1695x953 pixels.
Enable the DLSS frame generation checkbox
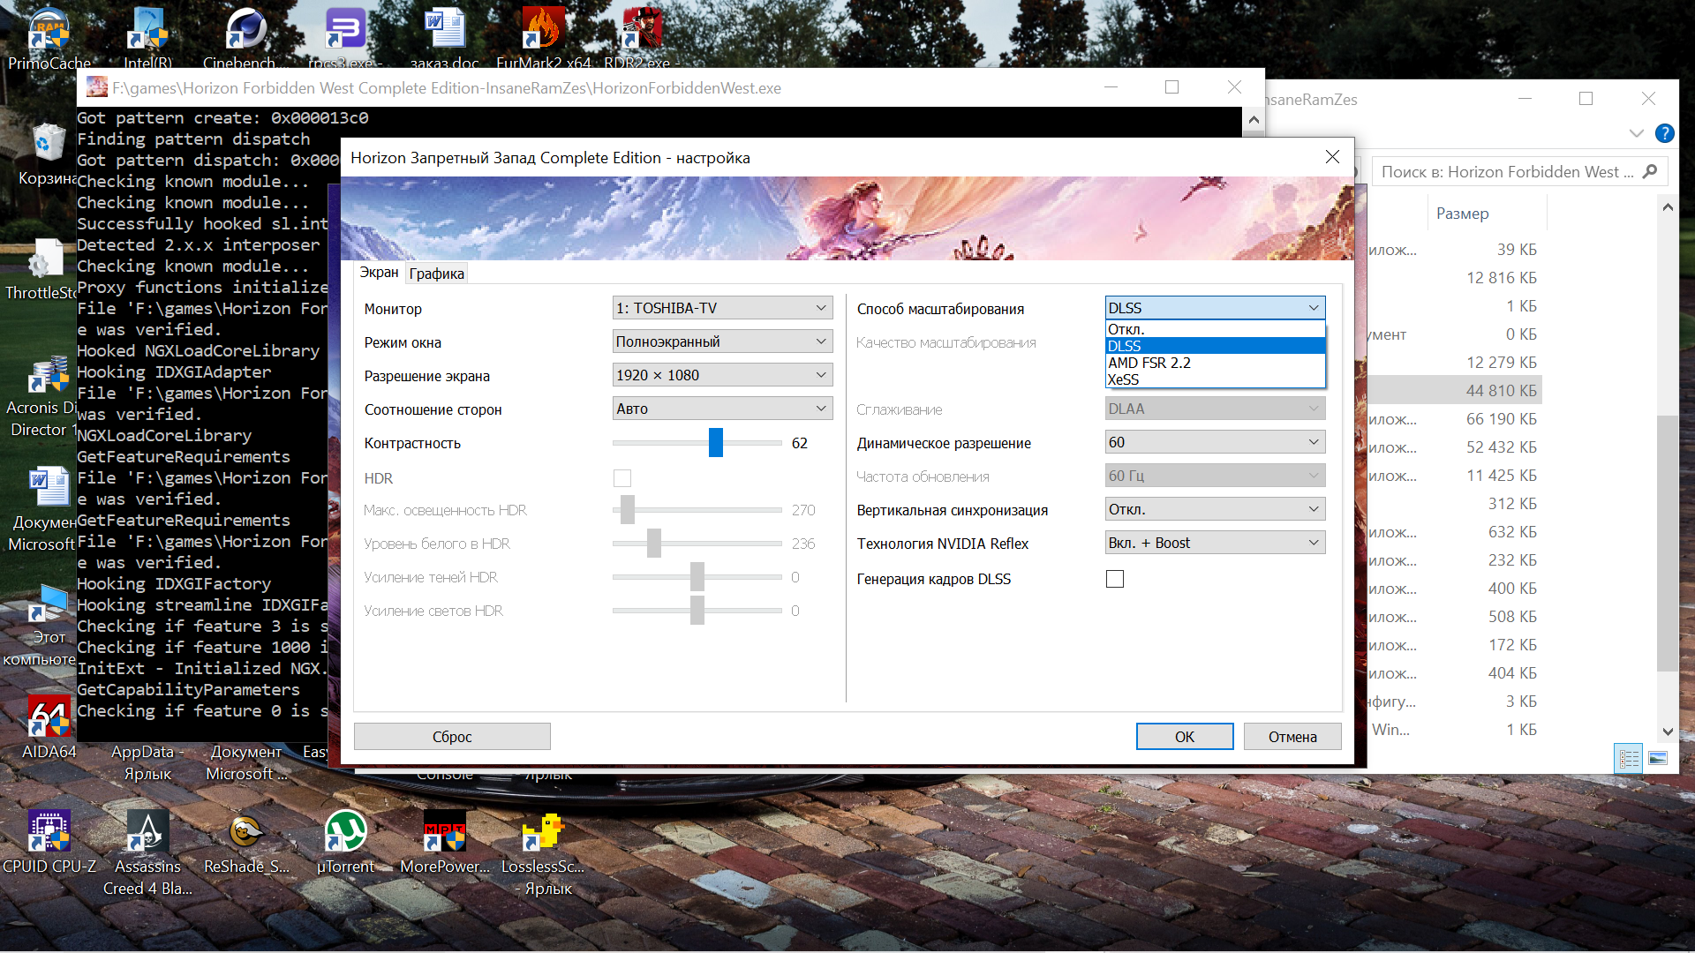(x=1115, y=579)
